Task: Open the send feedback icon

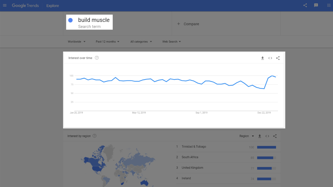Action: click(x=316, y=5)
